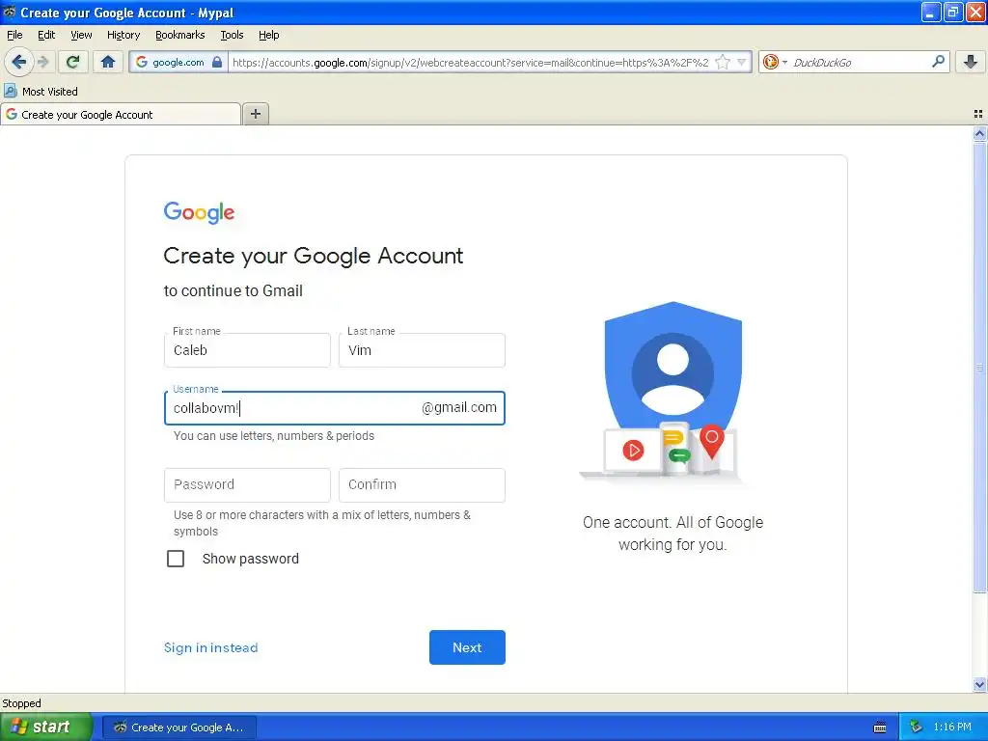Click the tab groups grid icon
The height and width of the screenshot is (741, 988).
[978, 114]
